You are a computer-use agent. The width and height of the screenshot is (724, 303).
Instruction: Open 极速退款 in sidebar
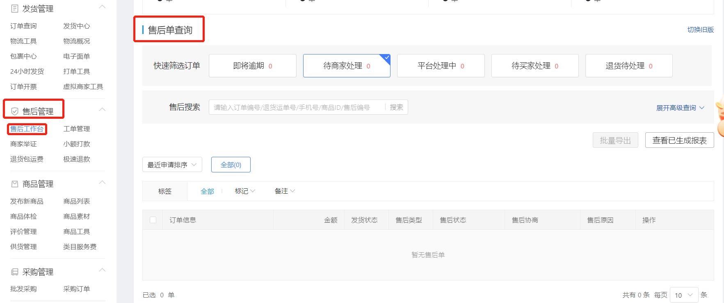tap(76, 159)
